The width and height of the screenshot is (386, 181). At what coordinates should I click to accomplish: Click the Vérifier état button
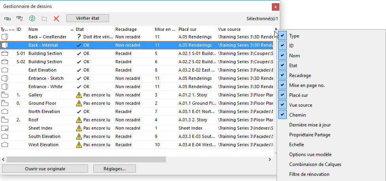click(88, 18)
